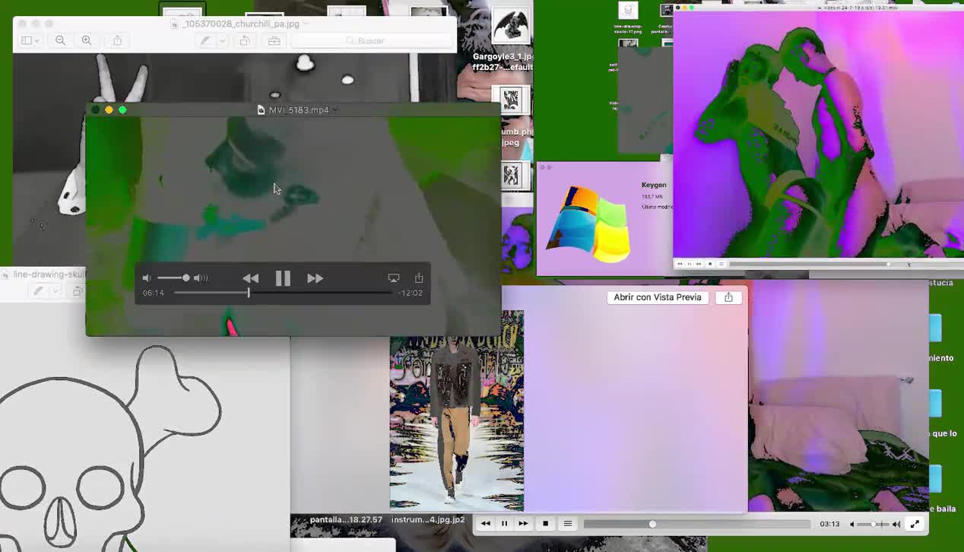Show the Preview markup toolbox
This screenshot has width=964, height=552.
[274, 40]
